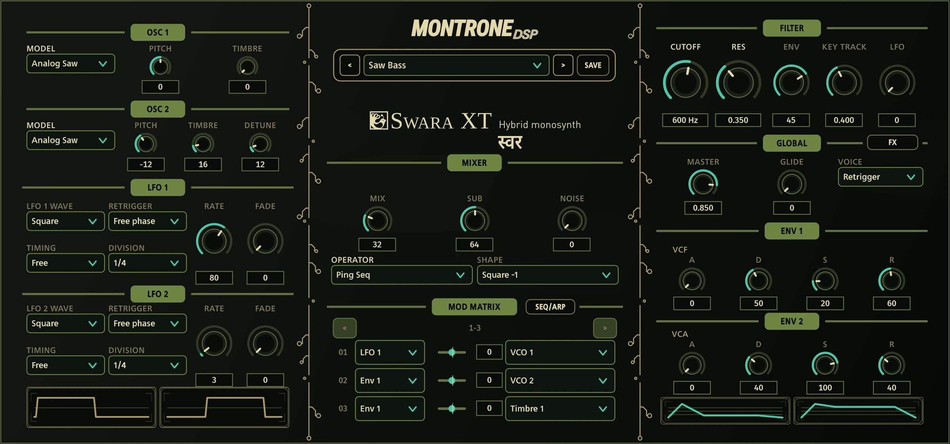Click the Glide knob
The width and height of the screenshot is (950, 444).
(792, 184)
